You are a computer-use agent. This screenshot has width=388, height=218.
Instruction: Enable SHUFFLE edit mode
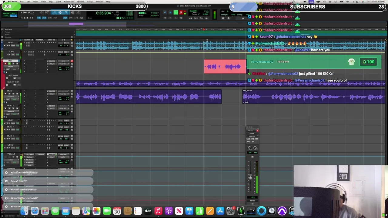point(6,13)
